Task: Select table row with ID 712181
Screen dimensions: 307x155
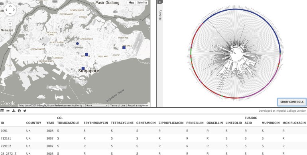Action: tap(153, 138)
